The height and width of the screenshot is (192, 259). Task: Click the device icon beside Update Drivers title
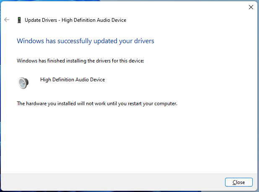[19, 20]
